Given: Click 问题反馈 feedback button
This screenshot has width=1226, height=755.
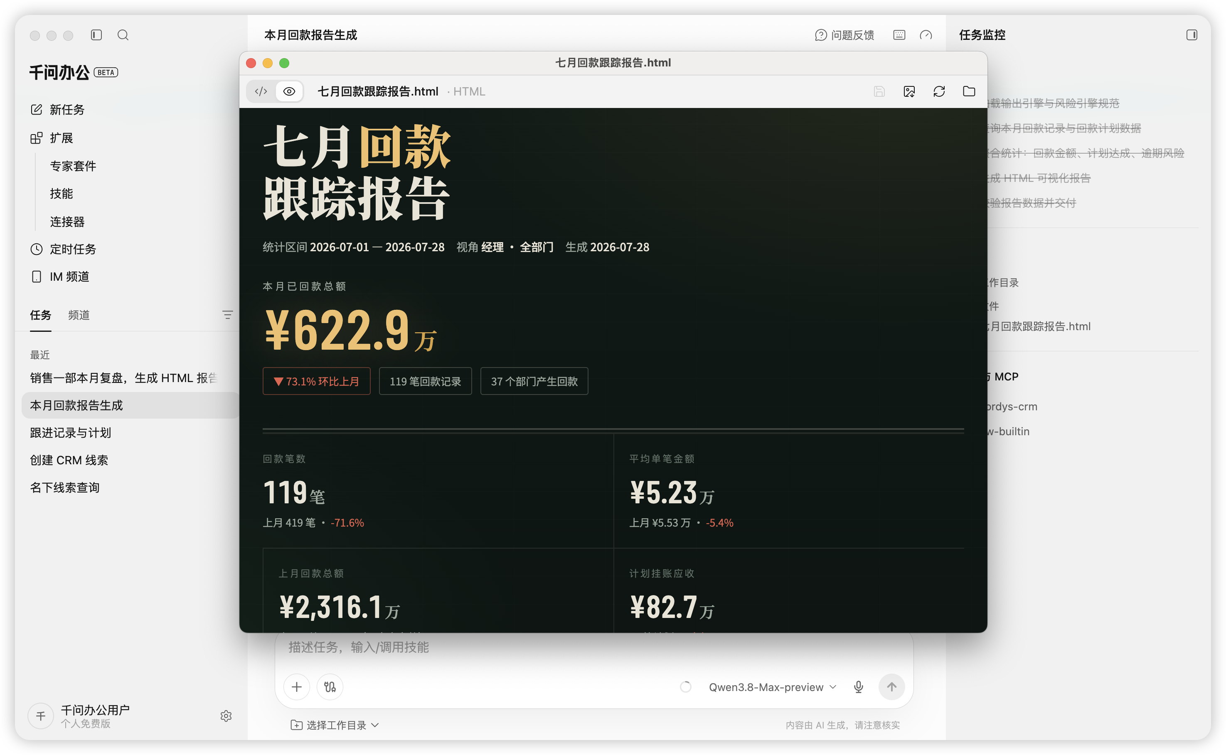Looking at the screenshot, I should coord(844,35).
